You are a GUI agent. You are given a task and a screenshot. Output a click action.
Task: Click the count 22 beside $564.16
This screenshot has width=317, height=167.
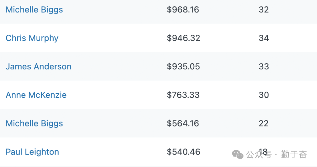[264, 123]
